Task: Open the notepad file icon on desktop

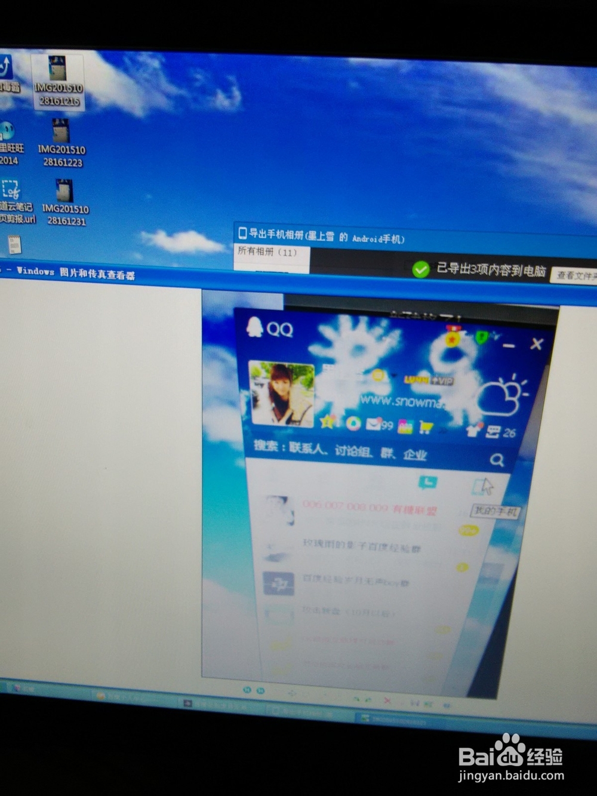Action: point(15,244)
